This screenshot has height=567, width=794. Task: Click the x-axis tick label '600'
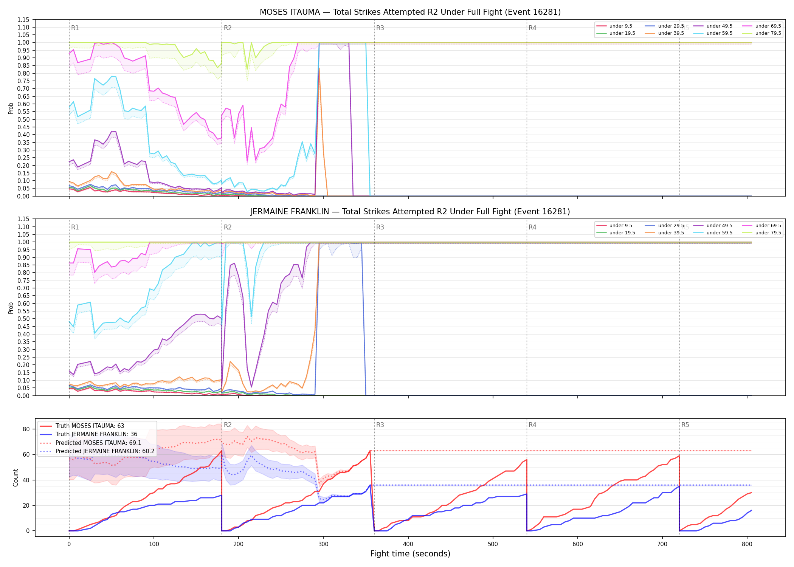click(x=578, y=544)
